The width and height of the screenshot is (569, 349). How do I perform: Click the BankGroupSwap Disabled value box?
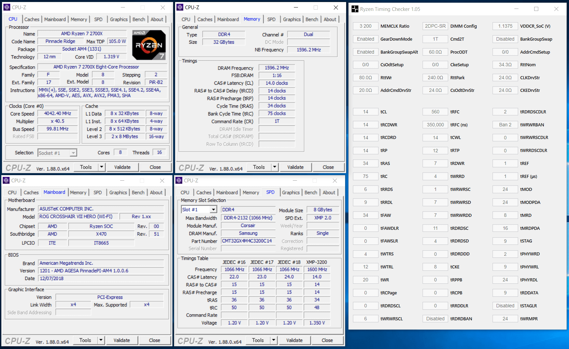coord(505,39)
